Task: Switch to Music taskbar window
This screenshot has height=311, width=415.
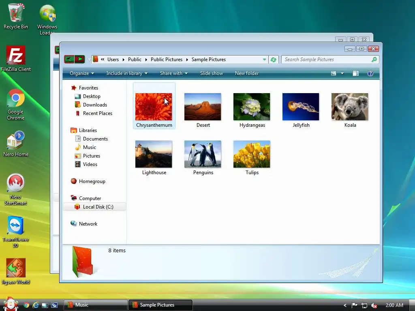Action: click(x=95, y=305)
